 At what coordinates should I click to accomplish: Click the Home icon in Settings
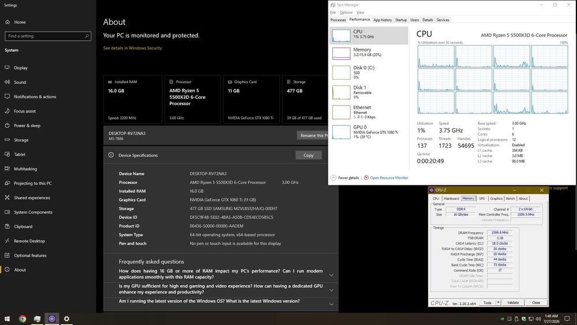(x=8, y=22)
